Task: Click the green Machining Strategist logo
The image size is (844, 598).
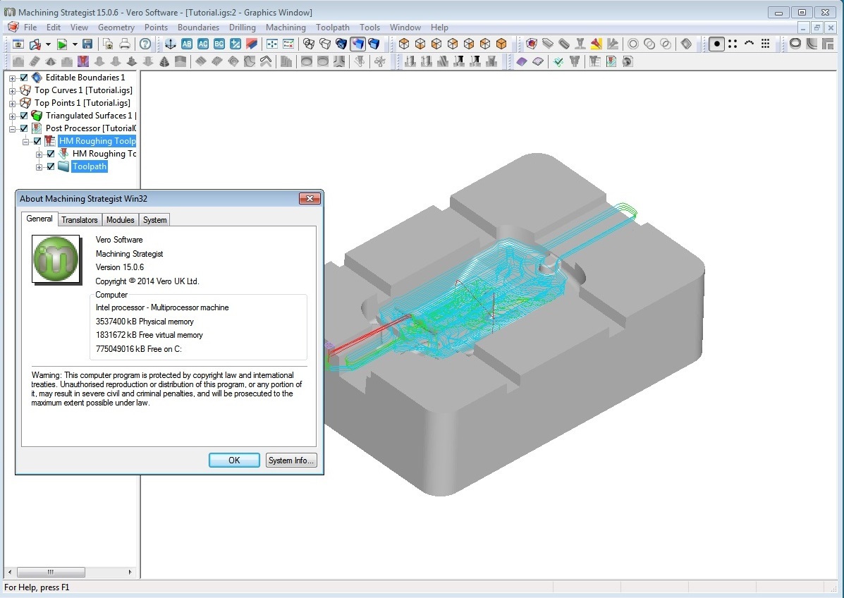Action: pyautogui.click(x=56, y=259)
